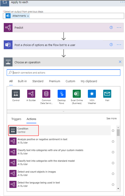The image size is (125, 196).
Task: Open the Predict step ellipsis menu
Action: pos(119,27)
